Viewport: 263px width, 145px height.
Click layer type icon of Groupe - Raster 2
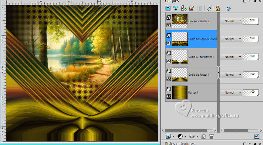pos(169,18)
